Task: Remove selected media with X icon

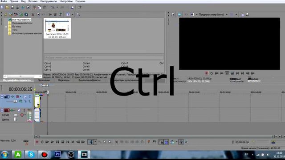Action: (x=33, y=15)
